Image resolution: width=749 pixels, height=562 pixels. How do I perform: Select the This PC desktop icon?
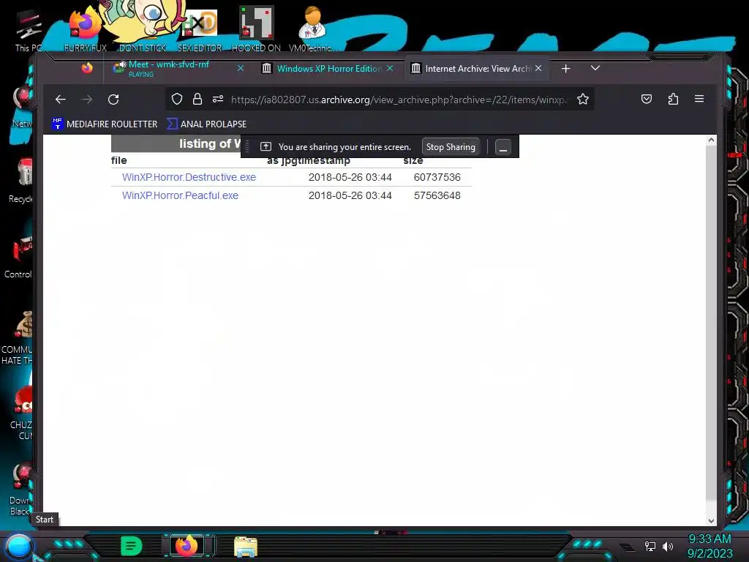pos(29,31)
